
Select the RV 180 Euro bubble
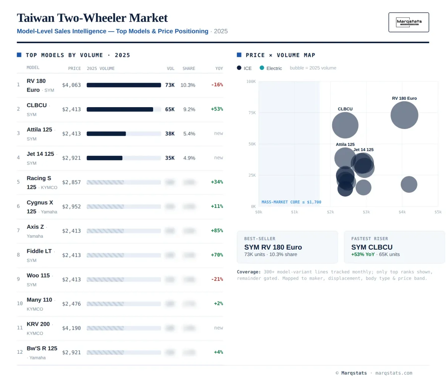click(404, 115)
